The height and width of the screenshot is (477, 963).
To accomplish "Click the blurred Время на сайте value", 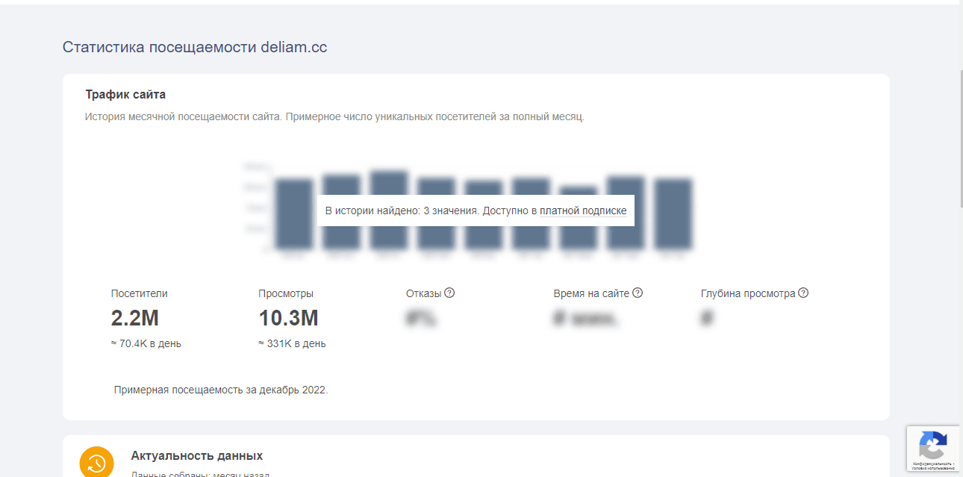I will pos(585,319).
